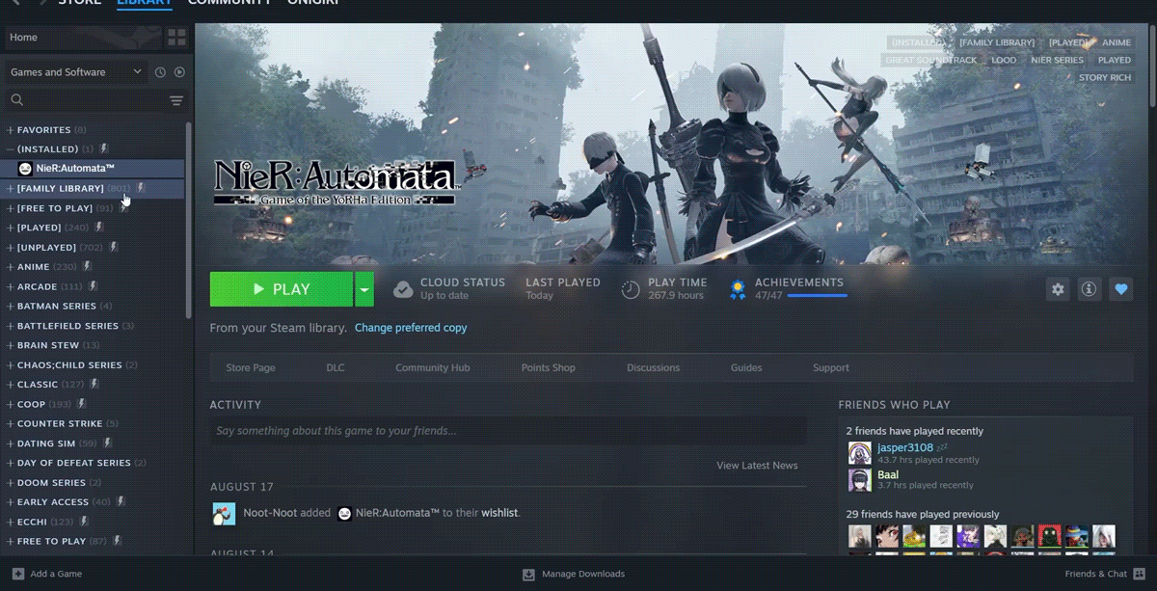Screen dimensions: 1157x591
Task: Open the DLC tab
Action: (336, 367)
